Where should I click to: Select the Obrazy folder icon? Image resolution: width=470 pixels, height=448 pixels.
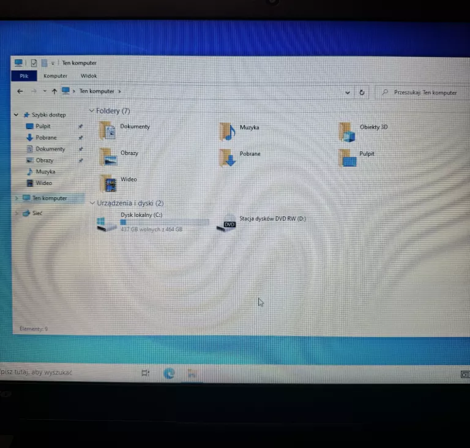tap(108, 157)
